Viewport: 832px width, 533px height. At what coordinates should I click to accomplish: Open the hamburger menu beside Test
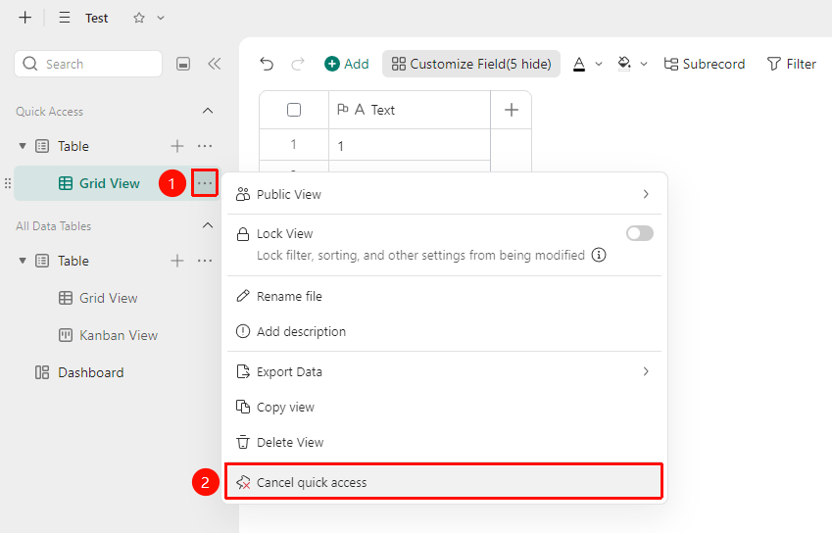coord(65,18)
